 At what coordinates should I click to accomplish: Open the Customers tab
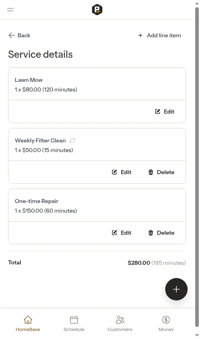point(120,324)
